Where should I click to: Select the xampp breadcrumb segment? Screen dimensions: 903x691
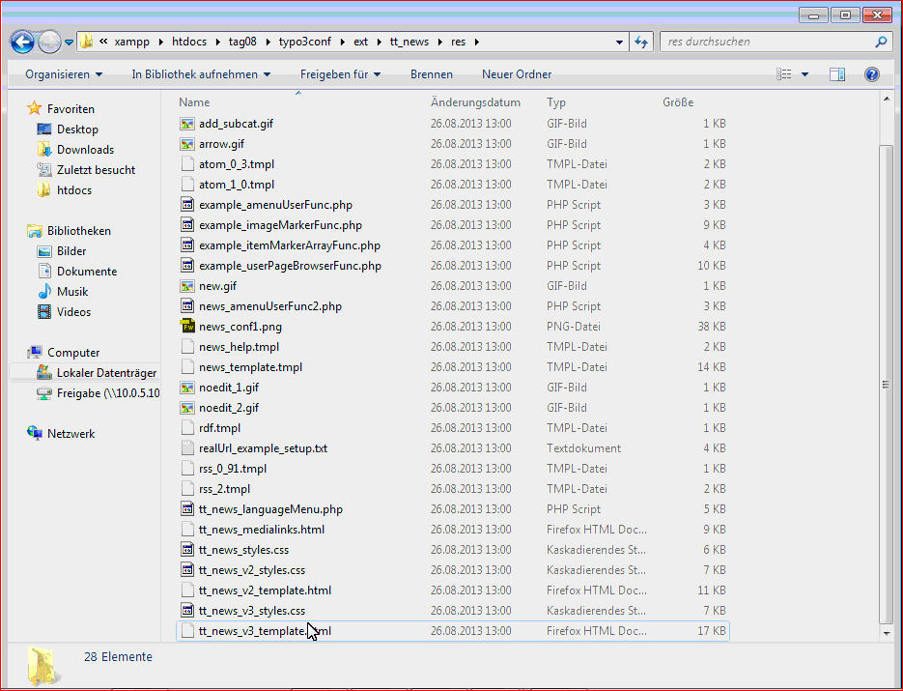click(132, 43)
